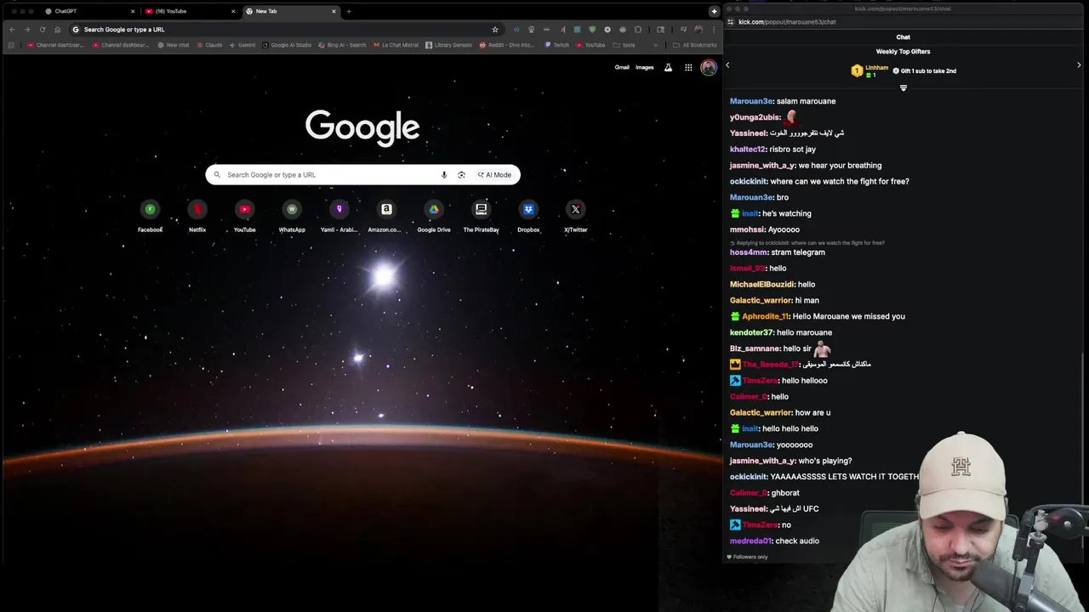This screenshot has width=1089, height=612.
Task: Open the Google AI Studio bookmark
Action: tap(287, 45)
